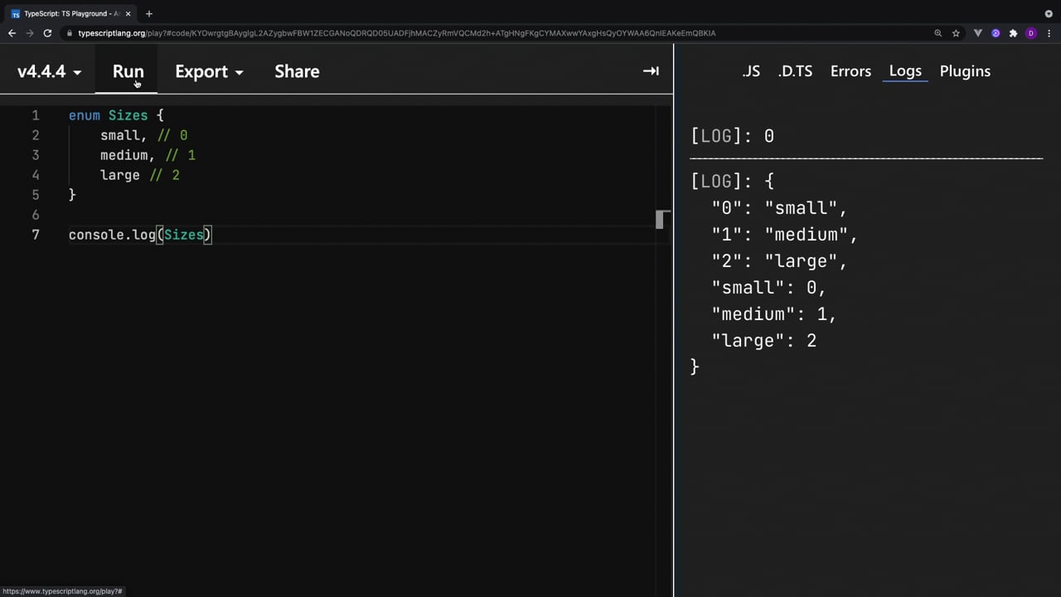Switch to the .D.TS tab
Screen dimensions: 1061x597
795,71
